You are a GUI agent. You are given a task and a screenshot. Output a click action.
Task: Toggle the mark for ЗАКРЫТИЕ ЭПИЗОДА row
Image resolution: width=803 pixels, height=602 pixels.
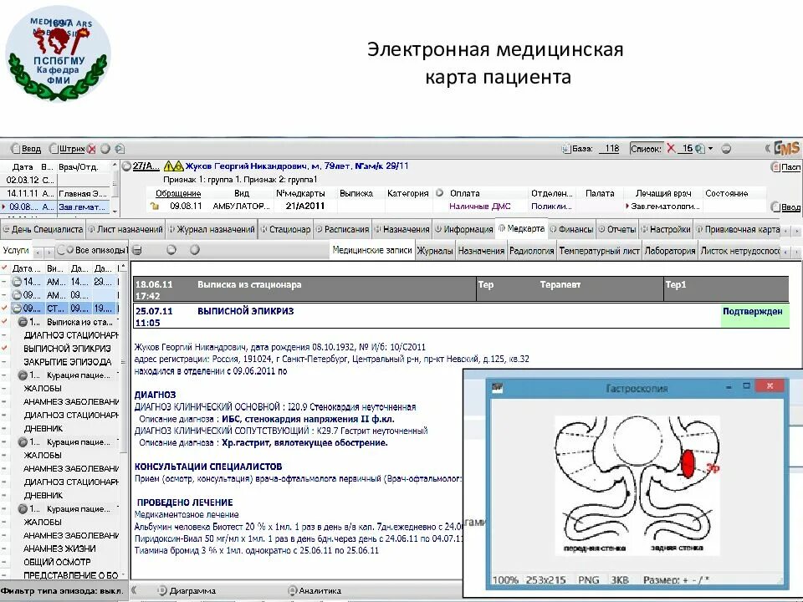pyautogui.click(x=5, y=361)
